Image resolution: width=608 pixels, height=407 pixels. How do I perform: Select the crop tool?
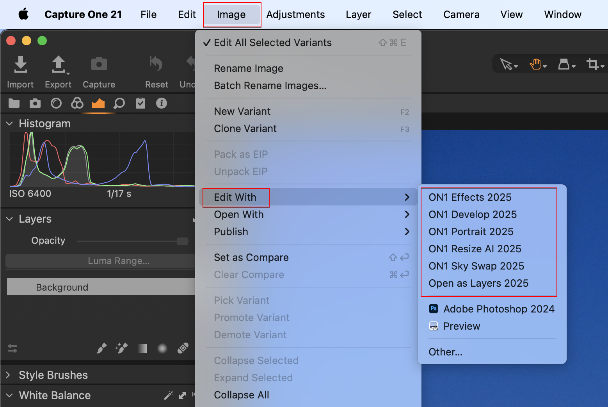tap(593, 64)
